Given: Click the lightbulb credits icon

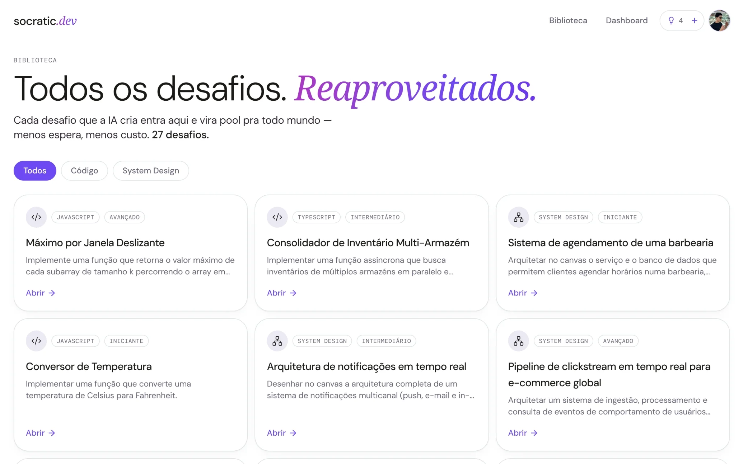Looking at the screenshot, I should 671,21.
